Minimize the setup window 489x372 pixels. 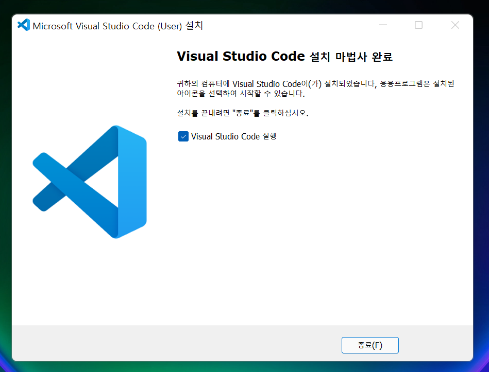(383, 25)
